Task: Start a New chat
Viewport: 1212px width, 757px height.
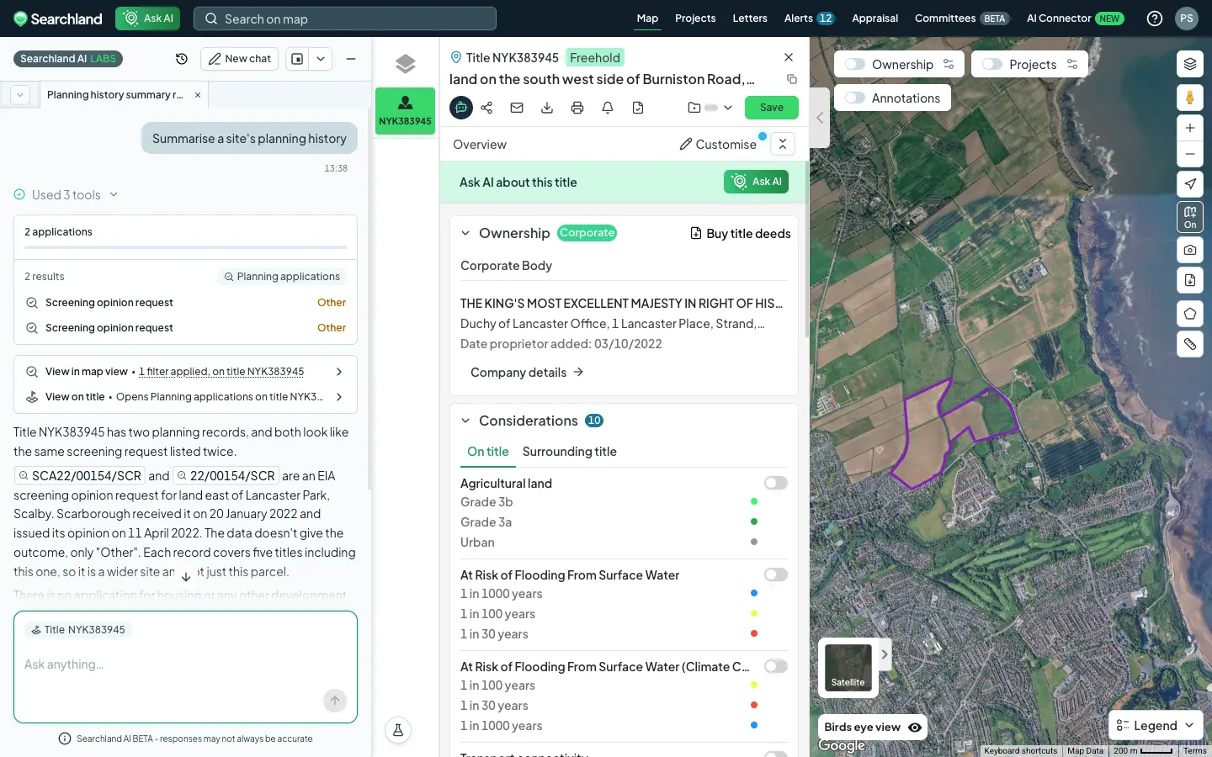Action: [239, 59]
